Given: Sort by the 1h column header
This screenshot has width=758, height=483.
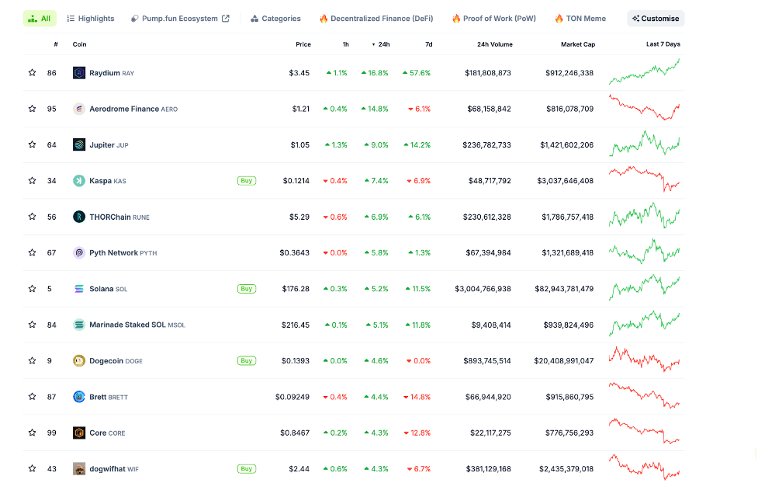Looking at the screenshot, I should [x=346, y=44].
